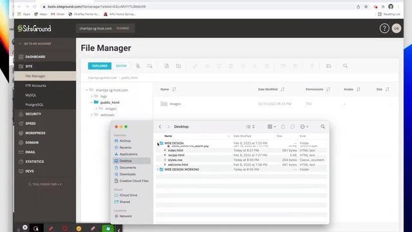This screenshot has width=412, height=232.
Task: Click the File Upload toolbar icon
Action: [167, 66]
